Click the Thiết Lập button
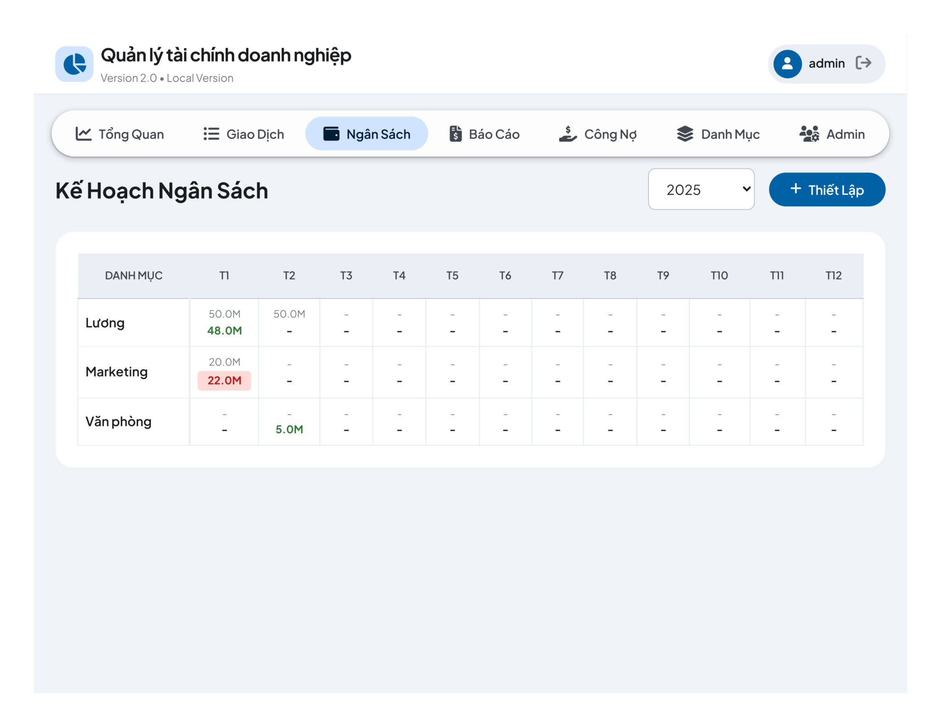 tap(827, 189)
